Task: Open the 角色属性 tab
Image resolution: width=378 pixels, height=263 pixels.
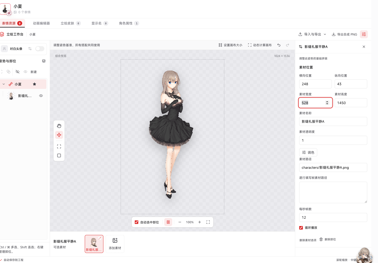Action: click(129, 23)
